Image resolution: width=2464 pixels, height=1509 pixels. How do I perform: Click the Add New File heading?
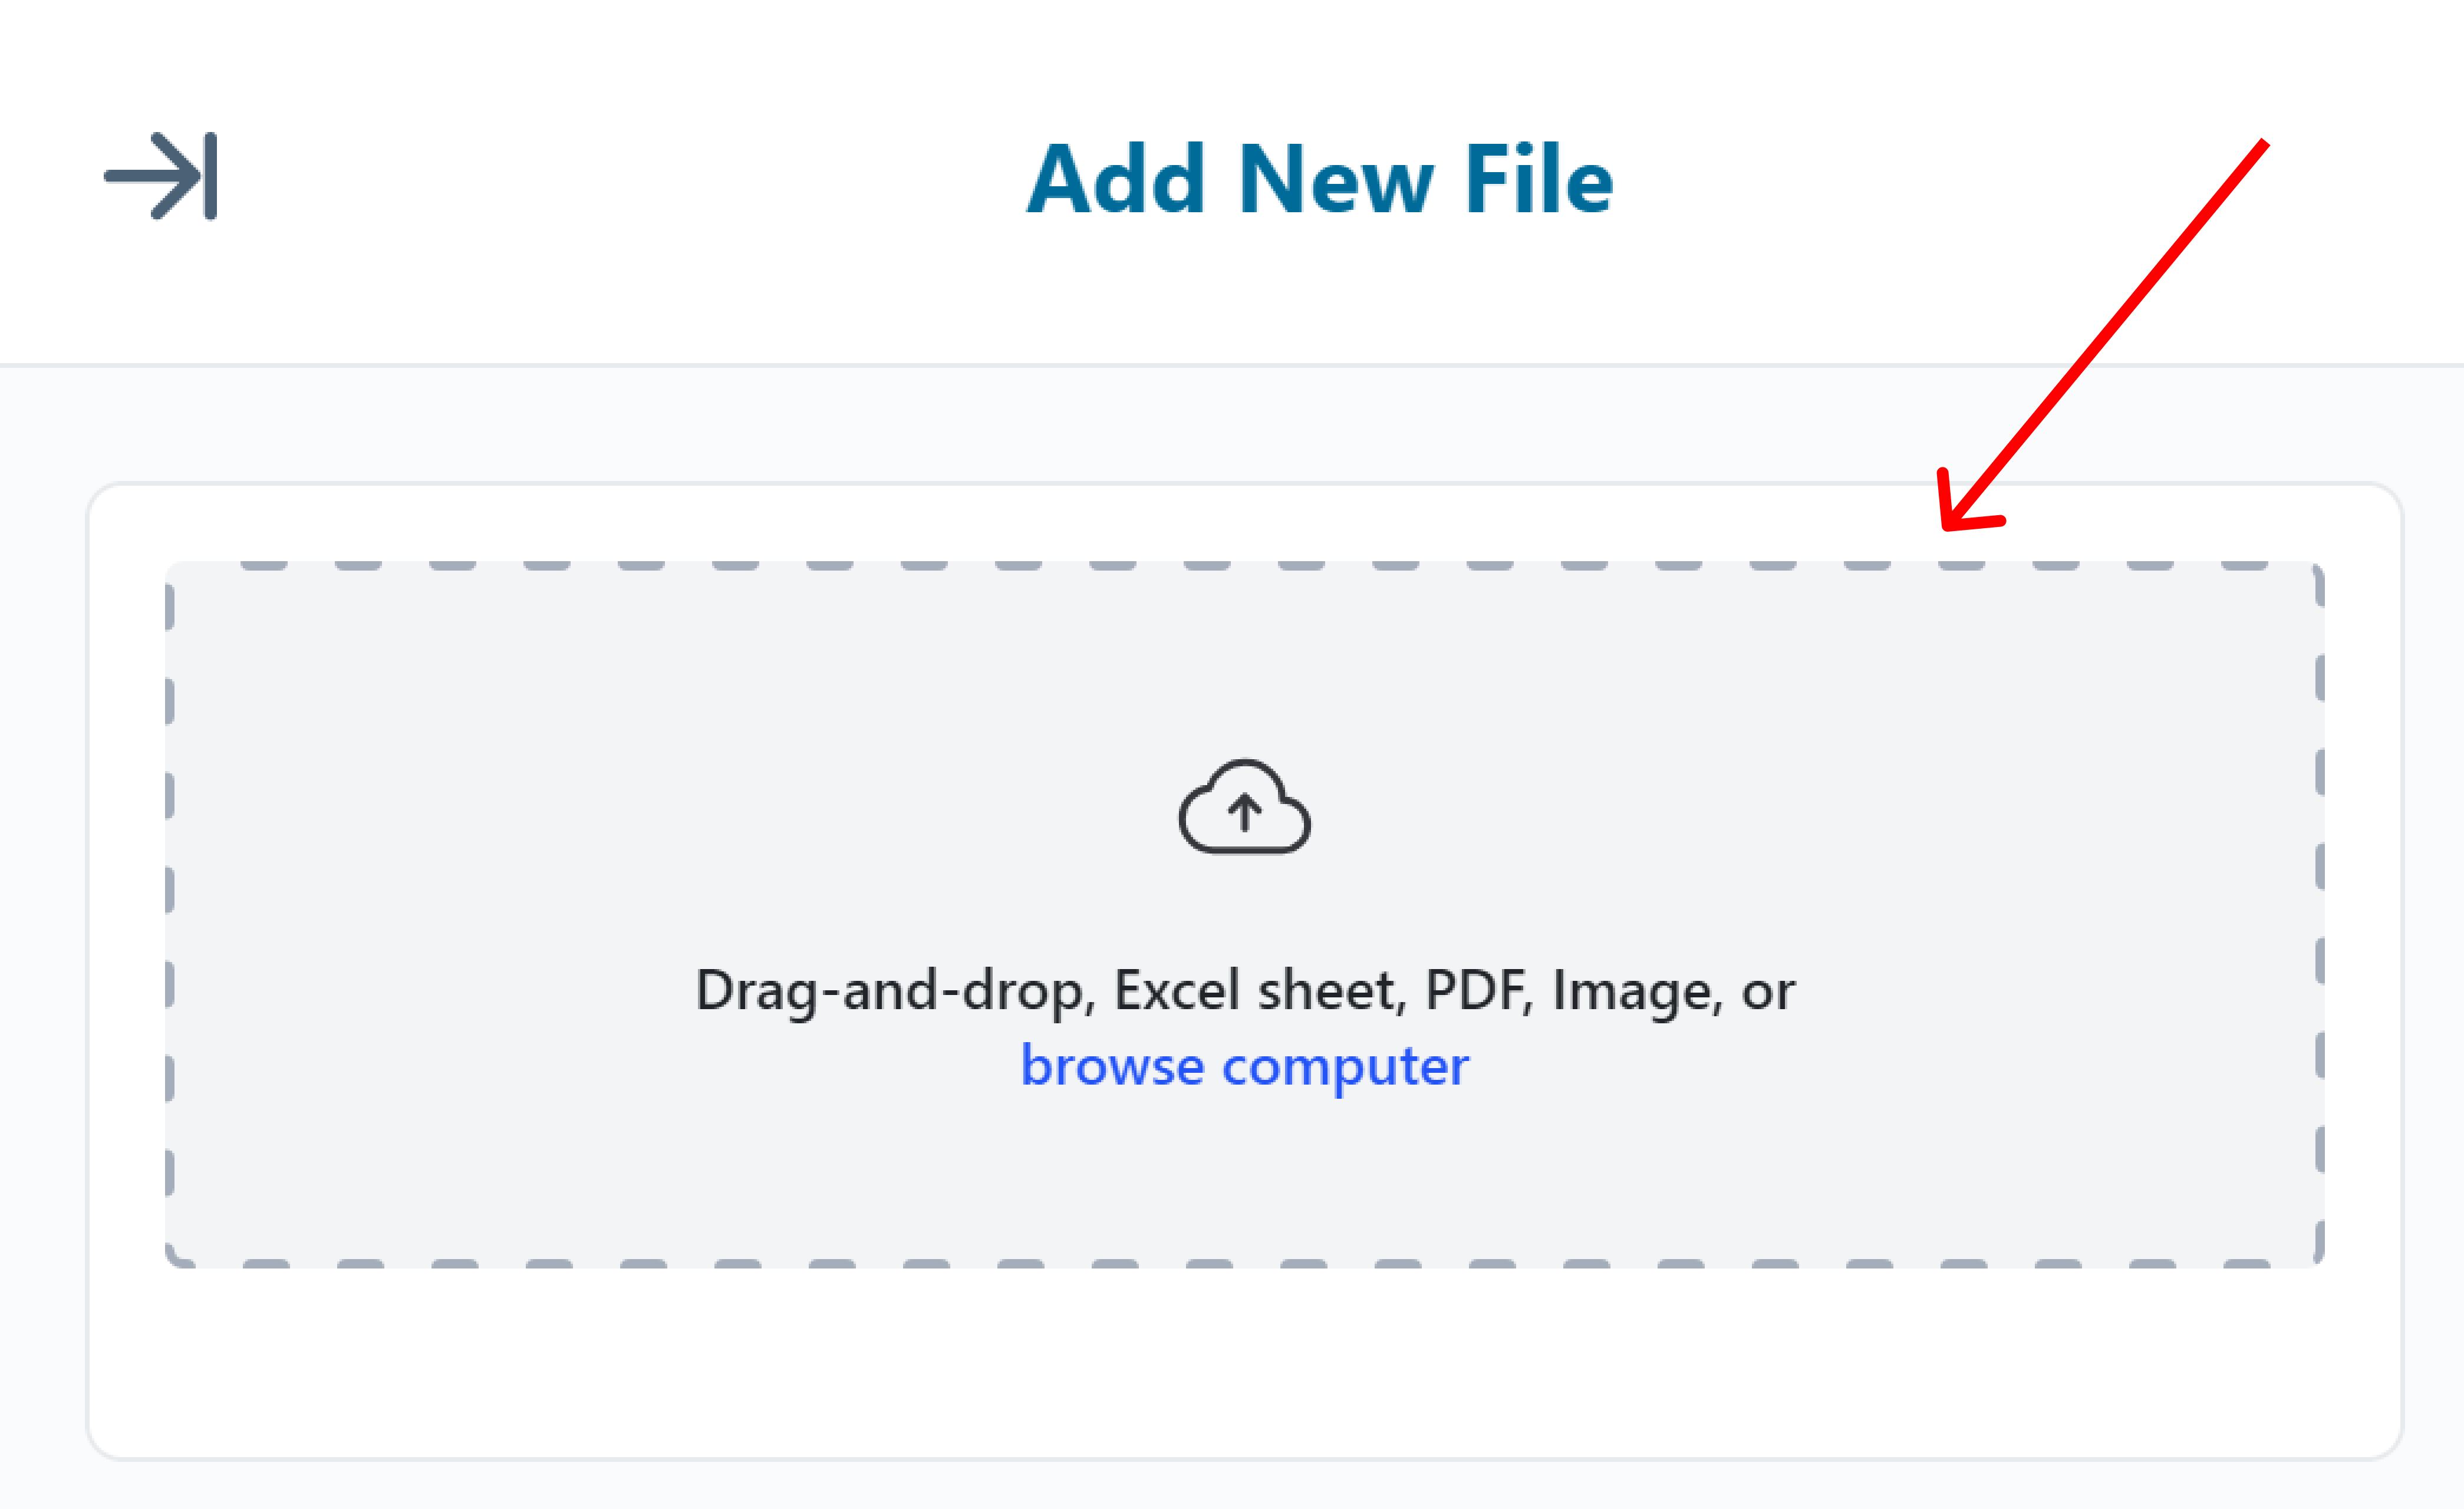tap(1320, 179)
